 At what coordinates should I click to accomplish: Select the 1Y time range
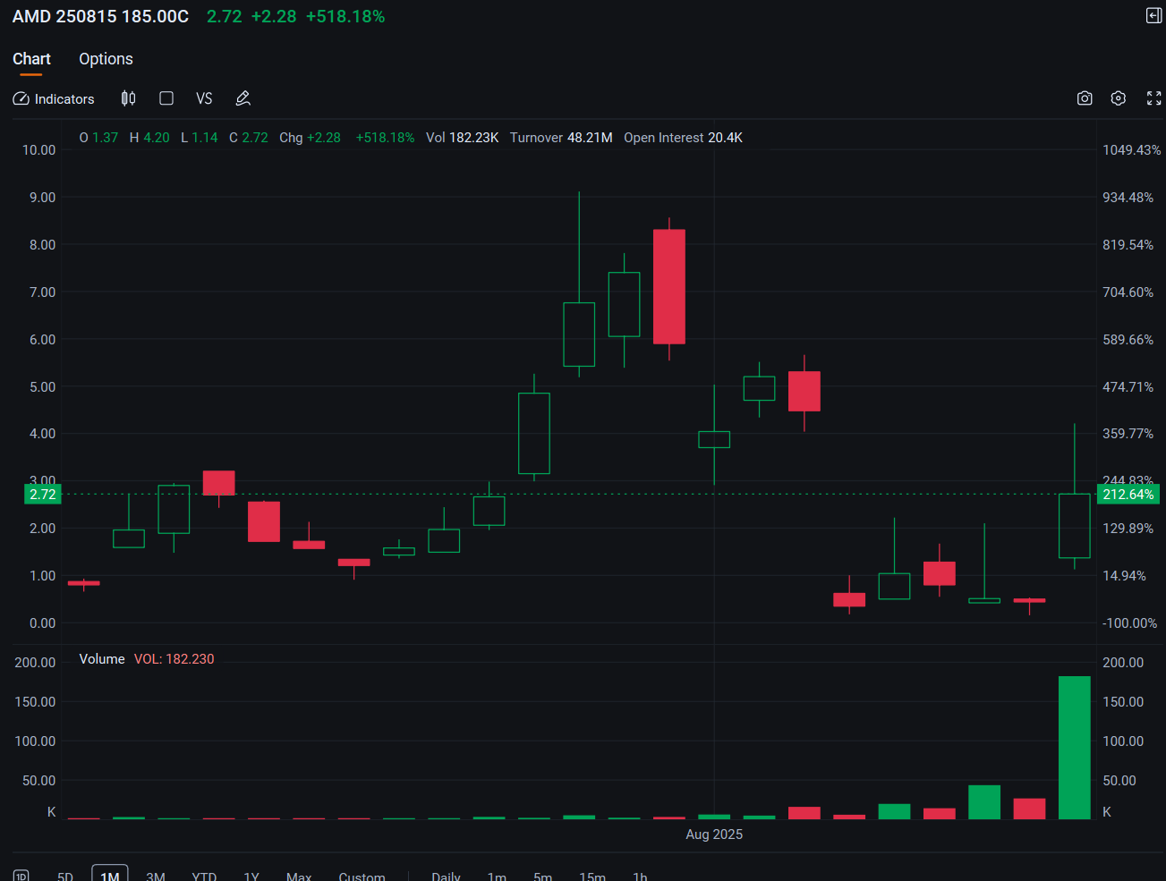point(251,876)
